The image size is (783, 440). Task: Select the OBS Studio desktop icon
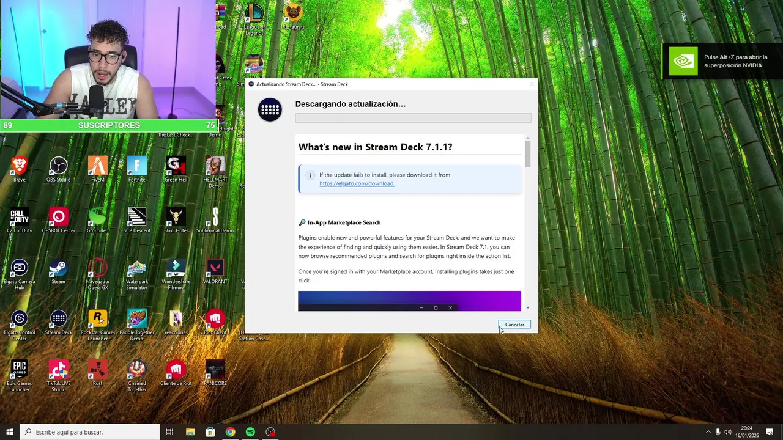[59, 169]
